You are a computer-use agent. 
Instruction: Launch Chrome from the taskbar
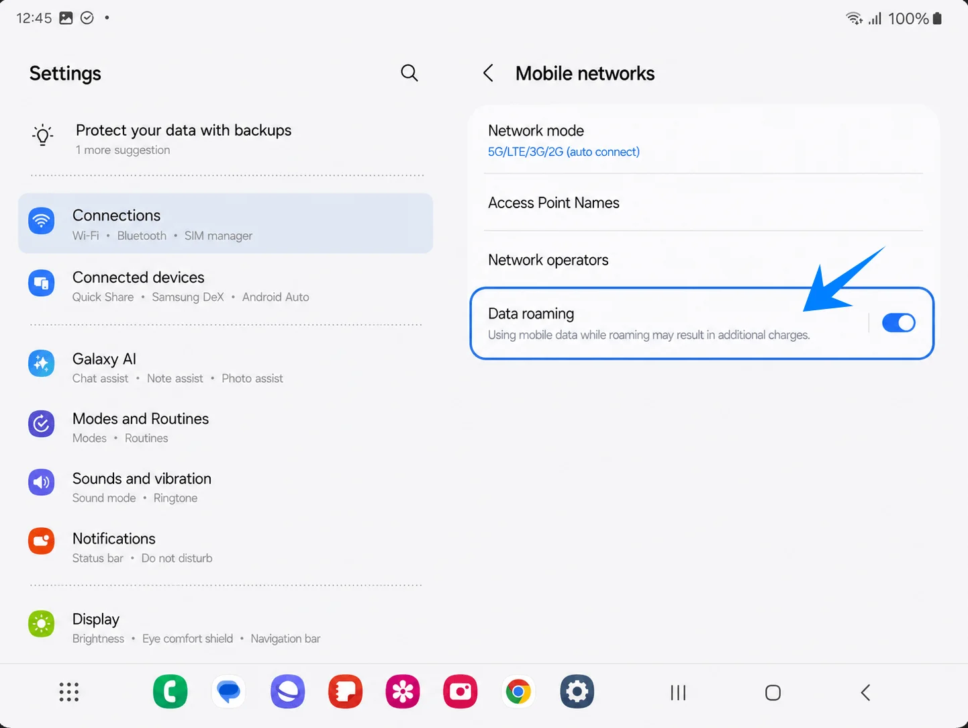pos(518,692)
